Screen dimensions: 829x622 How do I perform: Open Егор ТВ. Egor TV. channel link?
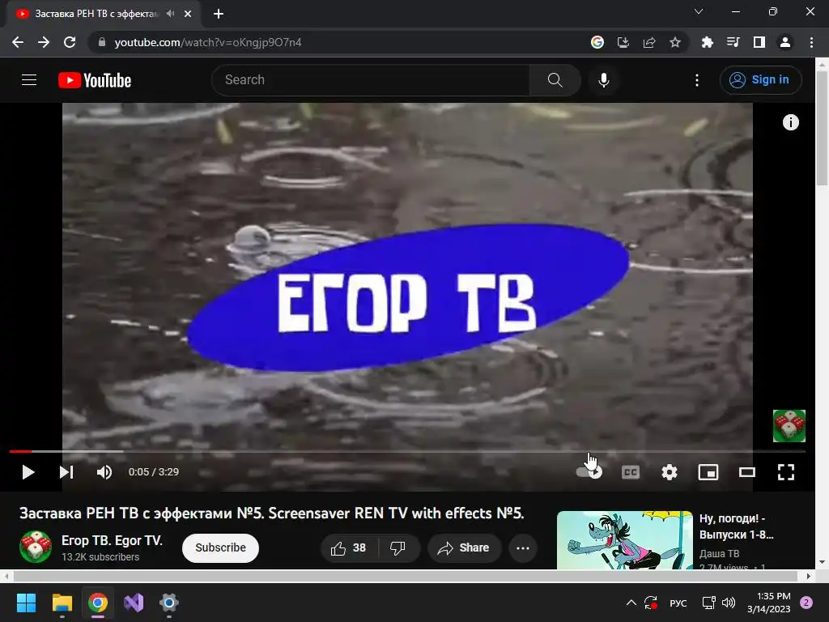pos(112,540)
